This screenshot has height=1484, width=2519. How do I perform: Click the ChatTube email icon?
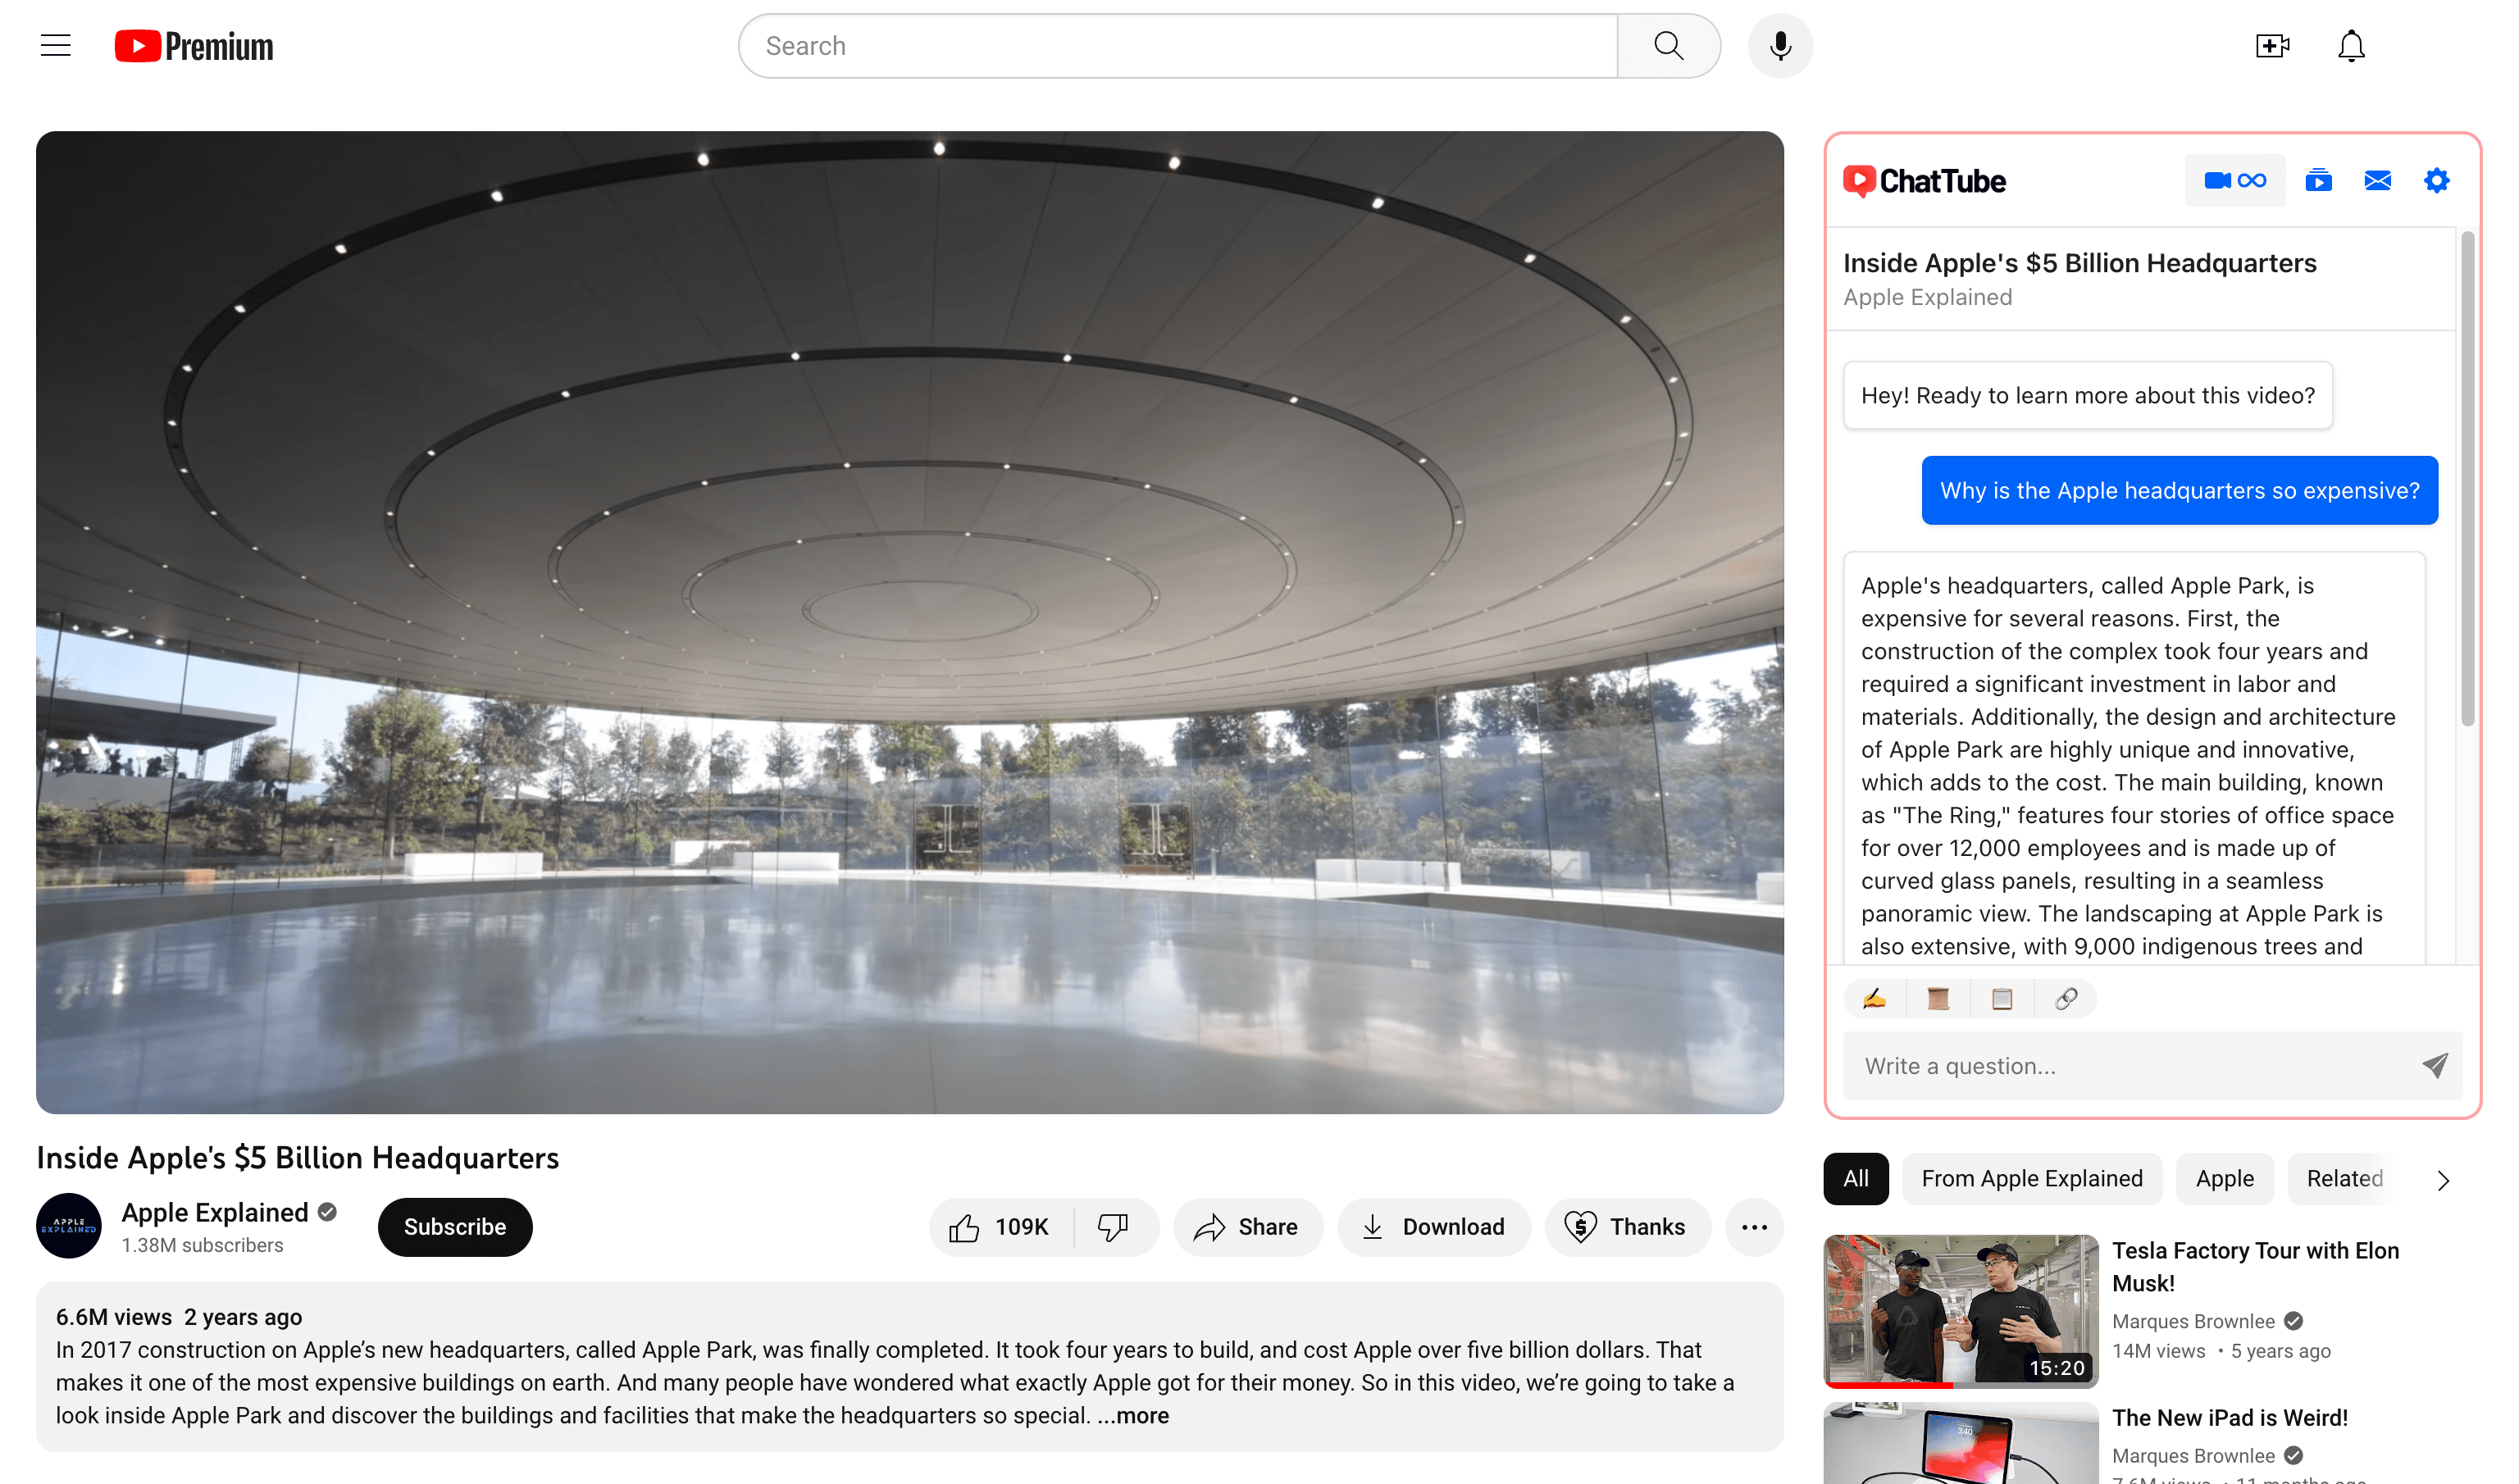2380,180
